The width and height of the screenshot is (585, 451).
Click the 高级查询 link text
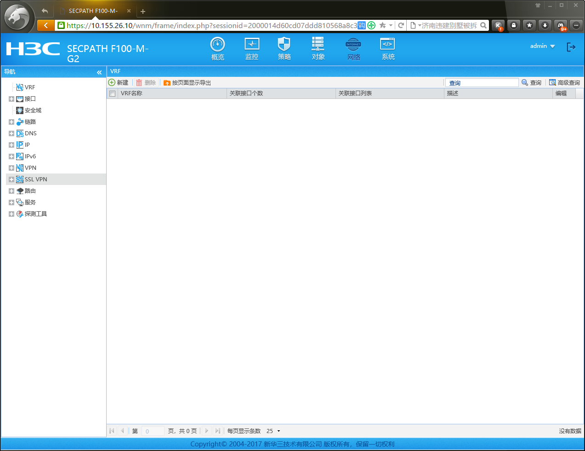[569, 83]
